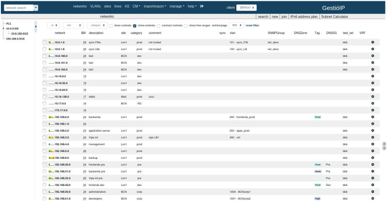Open gear settings for network 10.0.1.0

tap(372, 42)
